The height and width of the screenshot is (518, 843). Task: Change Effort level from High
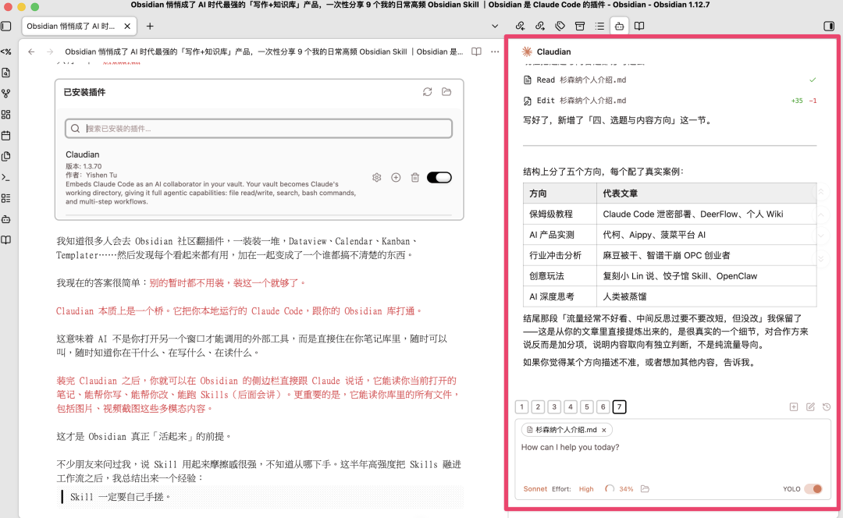[x=586, y=489]
